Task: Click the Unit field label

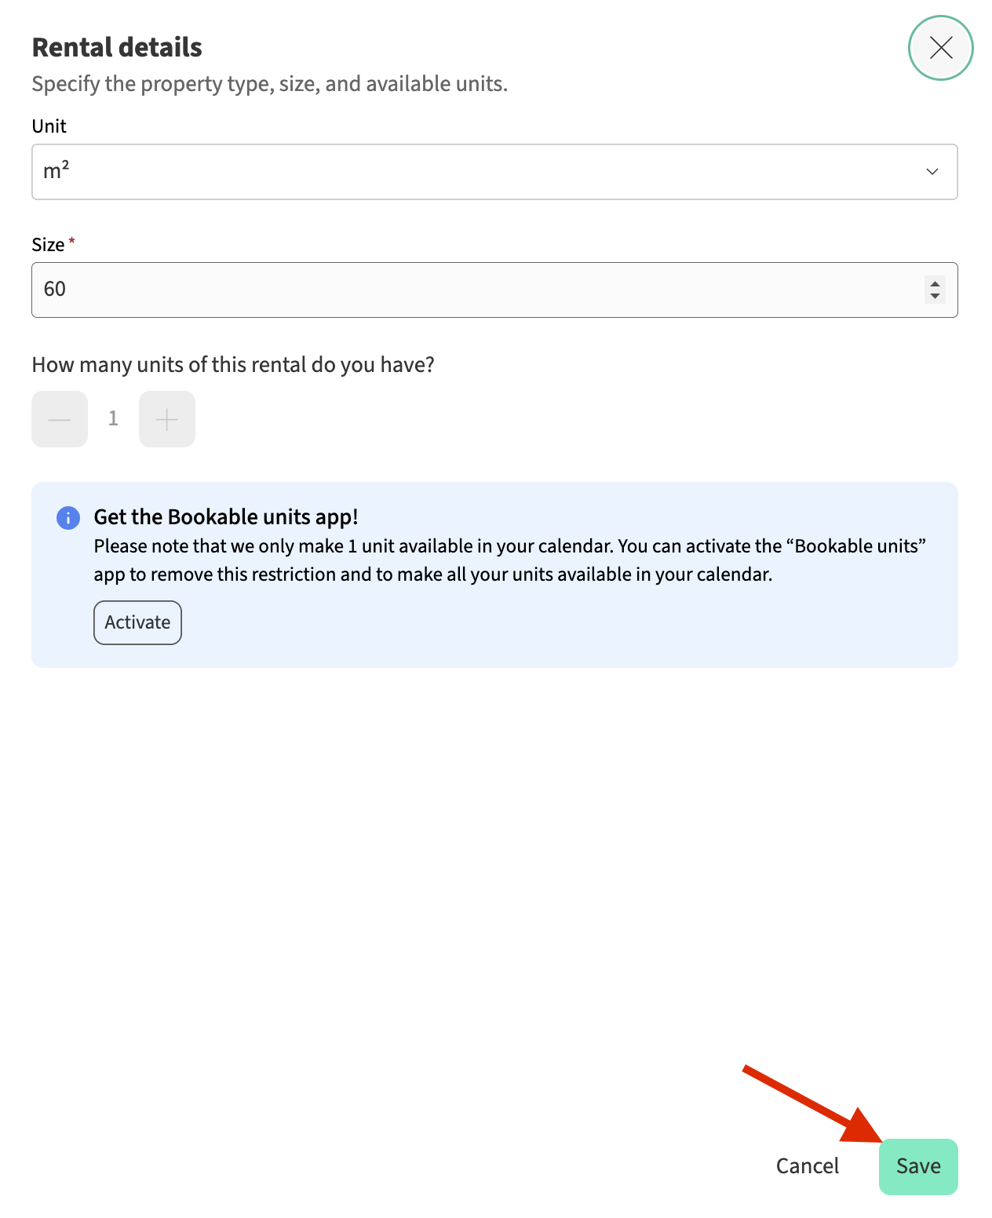Action: pyautogui.click(x=49, y=126)
